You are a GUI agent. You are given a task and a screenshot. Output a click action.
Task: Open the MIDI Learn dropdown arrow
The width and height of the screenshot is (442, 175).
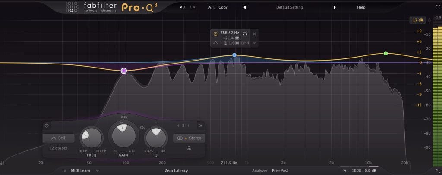[98, 171]
